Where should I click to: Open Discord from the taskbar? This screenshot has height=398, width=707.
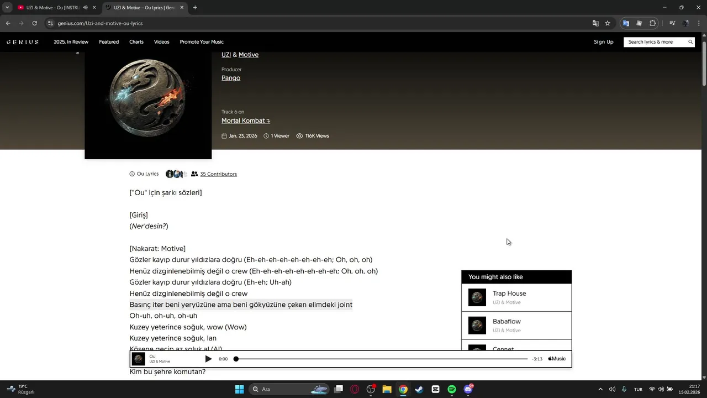tap(468, 389)
